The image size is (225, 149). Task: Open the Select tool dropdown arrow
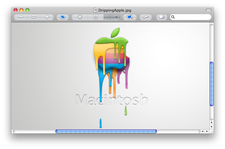pyautogui.click(x=117, y=17)
